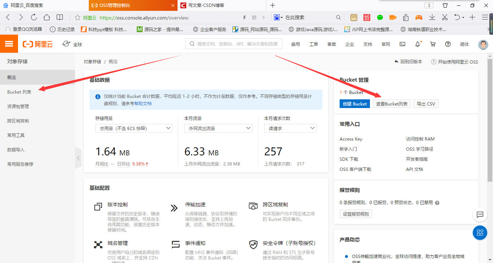Click the help question mark icon
The width and height of the screenshot is (493, 263).
pos(448,44)
